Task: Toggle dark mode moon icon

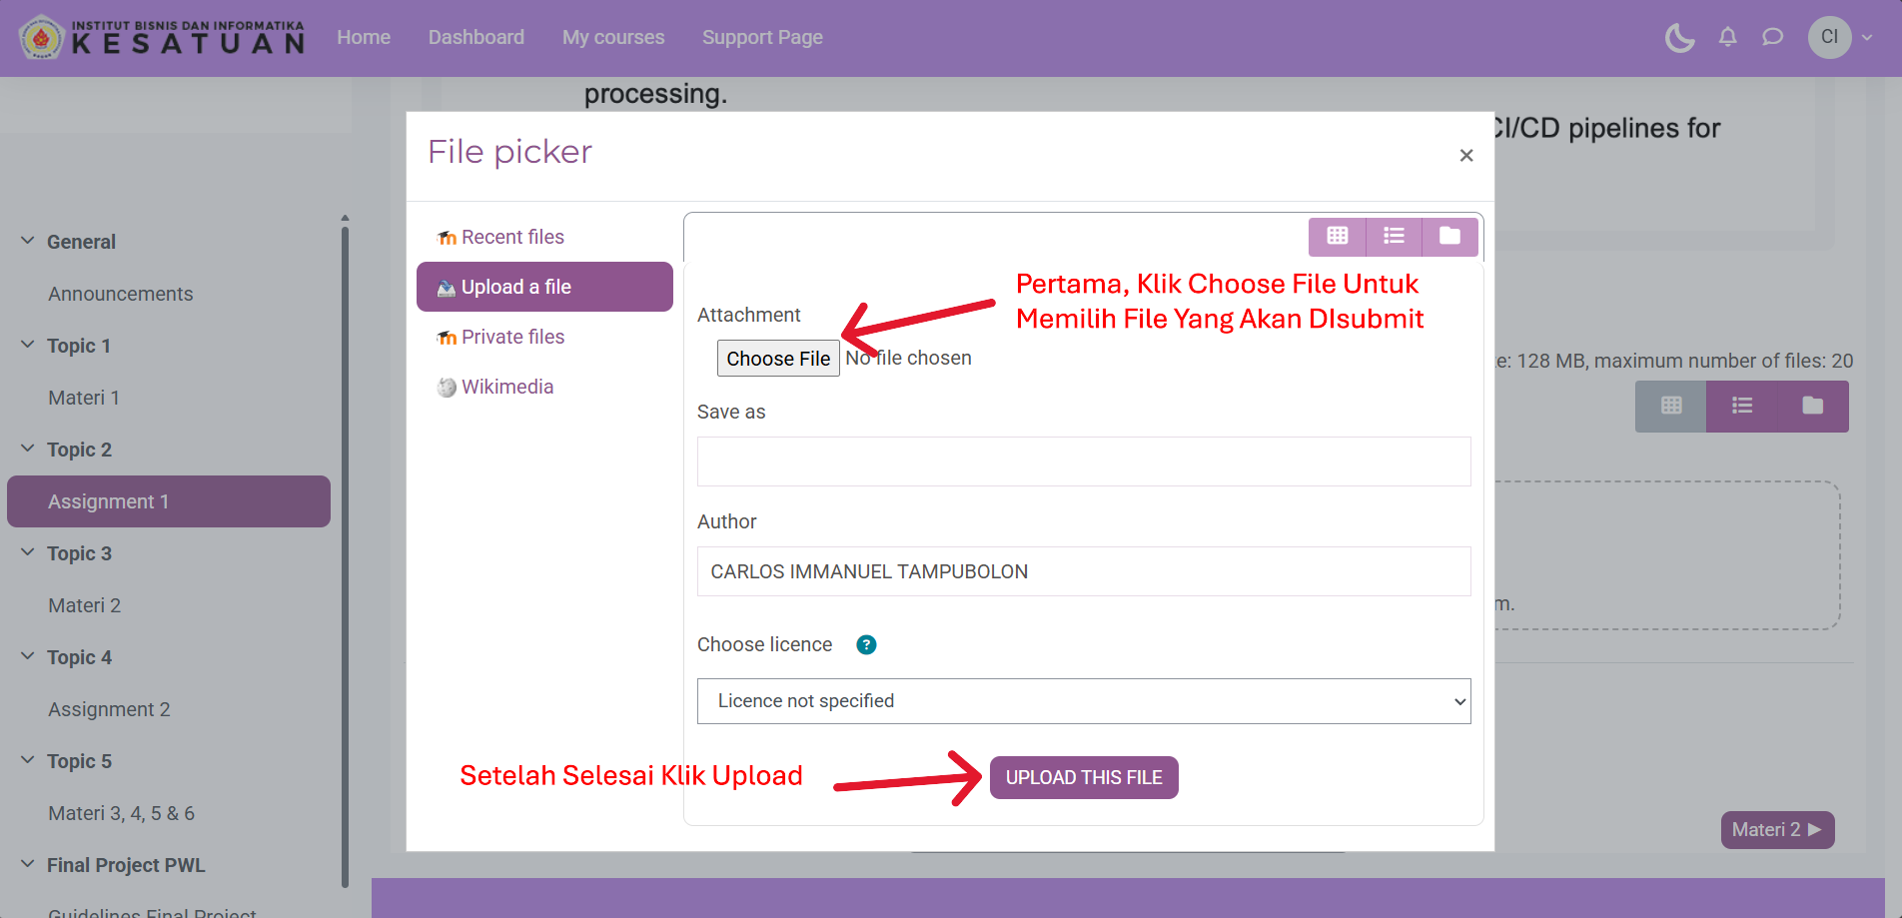Action: pyautogui.click(x=1679, y=38)
